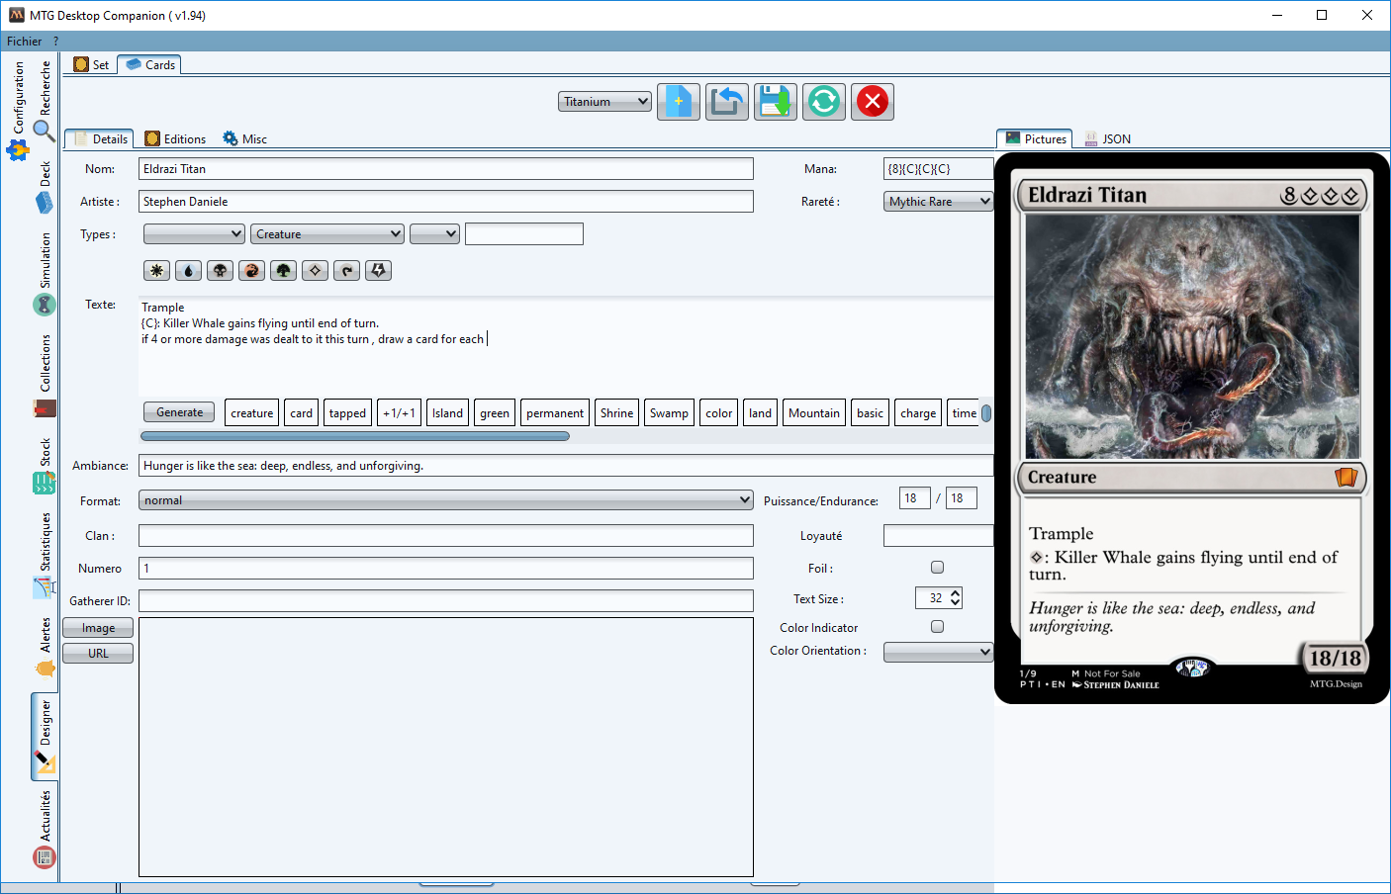Click the keyword suggestions horizontal scrollbar
1391x894 pixels.
click(x=355, y=436)
